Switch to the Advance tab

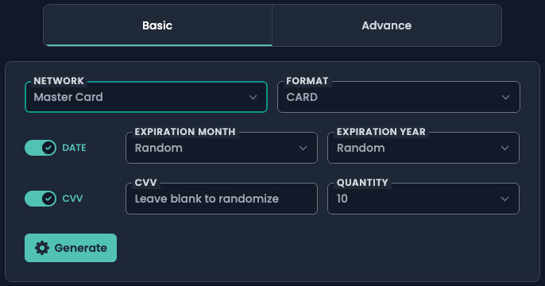coord(387,25)
